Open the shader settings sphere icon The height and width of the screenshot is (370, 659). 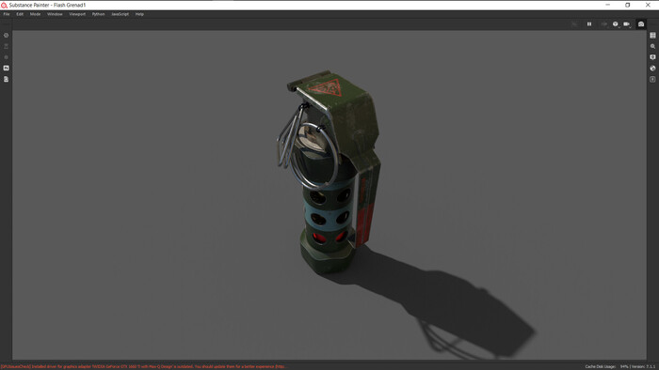pyautogui.click(x=652, y=68)
